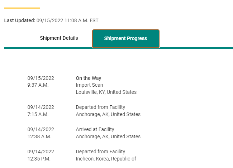Click the 12:38 A.M. time entry
The width and height of the screenshot is (233, 168).
click(39, 136)
